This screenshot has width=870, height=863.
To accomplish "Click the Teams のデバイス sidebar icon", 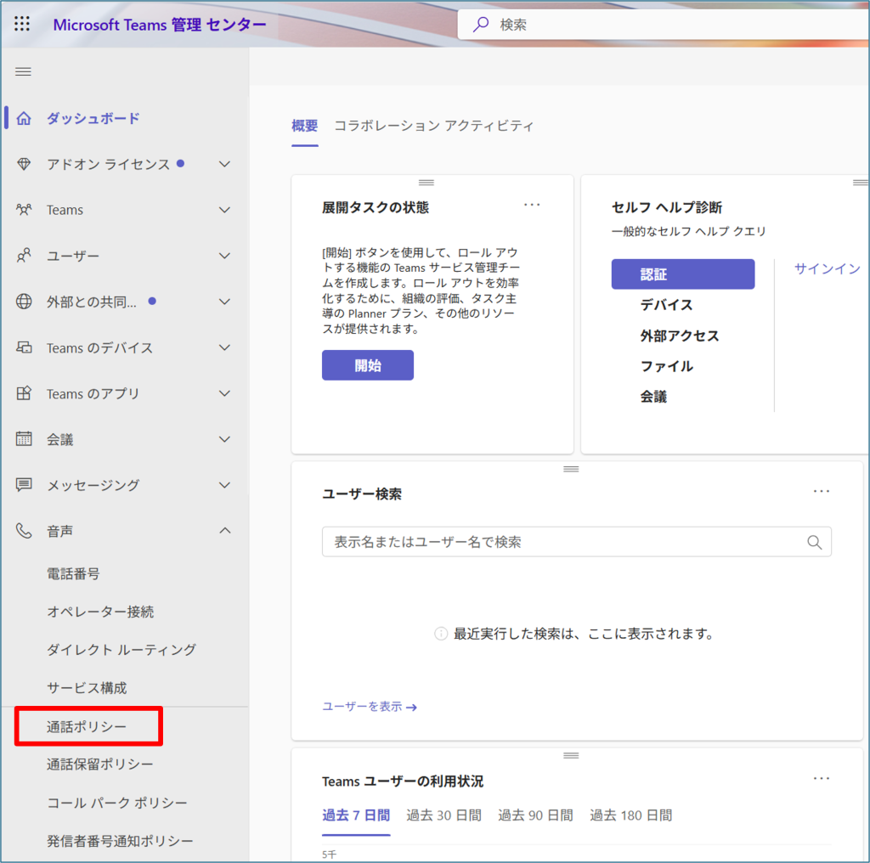I will [x=24, y=347].
